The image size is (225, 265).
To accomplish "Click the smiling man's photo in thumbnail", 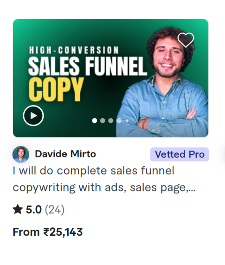I will [x=163, y=83].
